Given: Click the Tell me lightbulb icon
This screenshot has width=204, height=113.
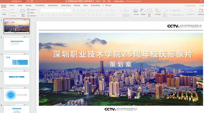Looking at the screenshot, I should tap(103, 5).
